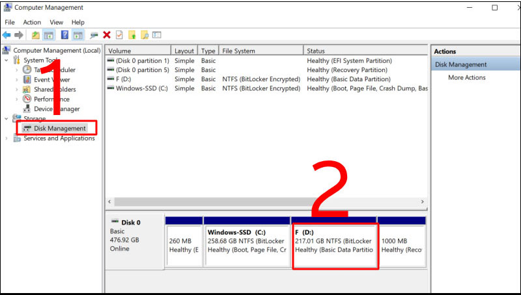
Task: Toggle the Show/Hide Console Tree toolbar button
Action: pyautogui.click(x=48, y=35)
